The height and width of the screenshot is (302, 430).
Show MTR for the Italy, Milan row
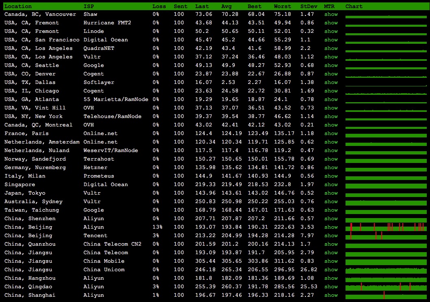click(x=331, y=176)
